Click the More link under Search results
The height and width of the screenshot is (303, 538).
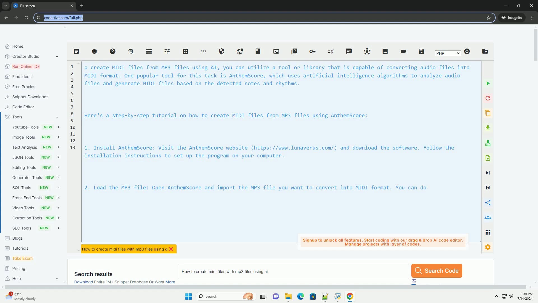click(x=170, y=282)
